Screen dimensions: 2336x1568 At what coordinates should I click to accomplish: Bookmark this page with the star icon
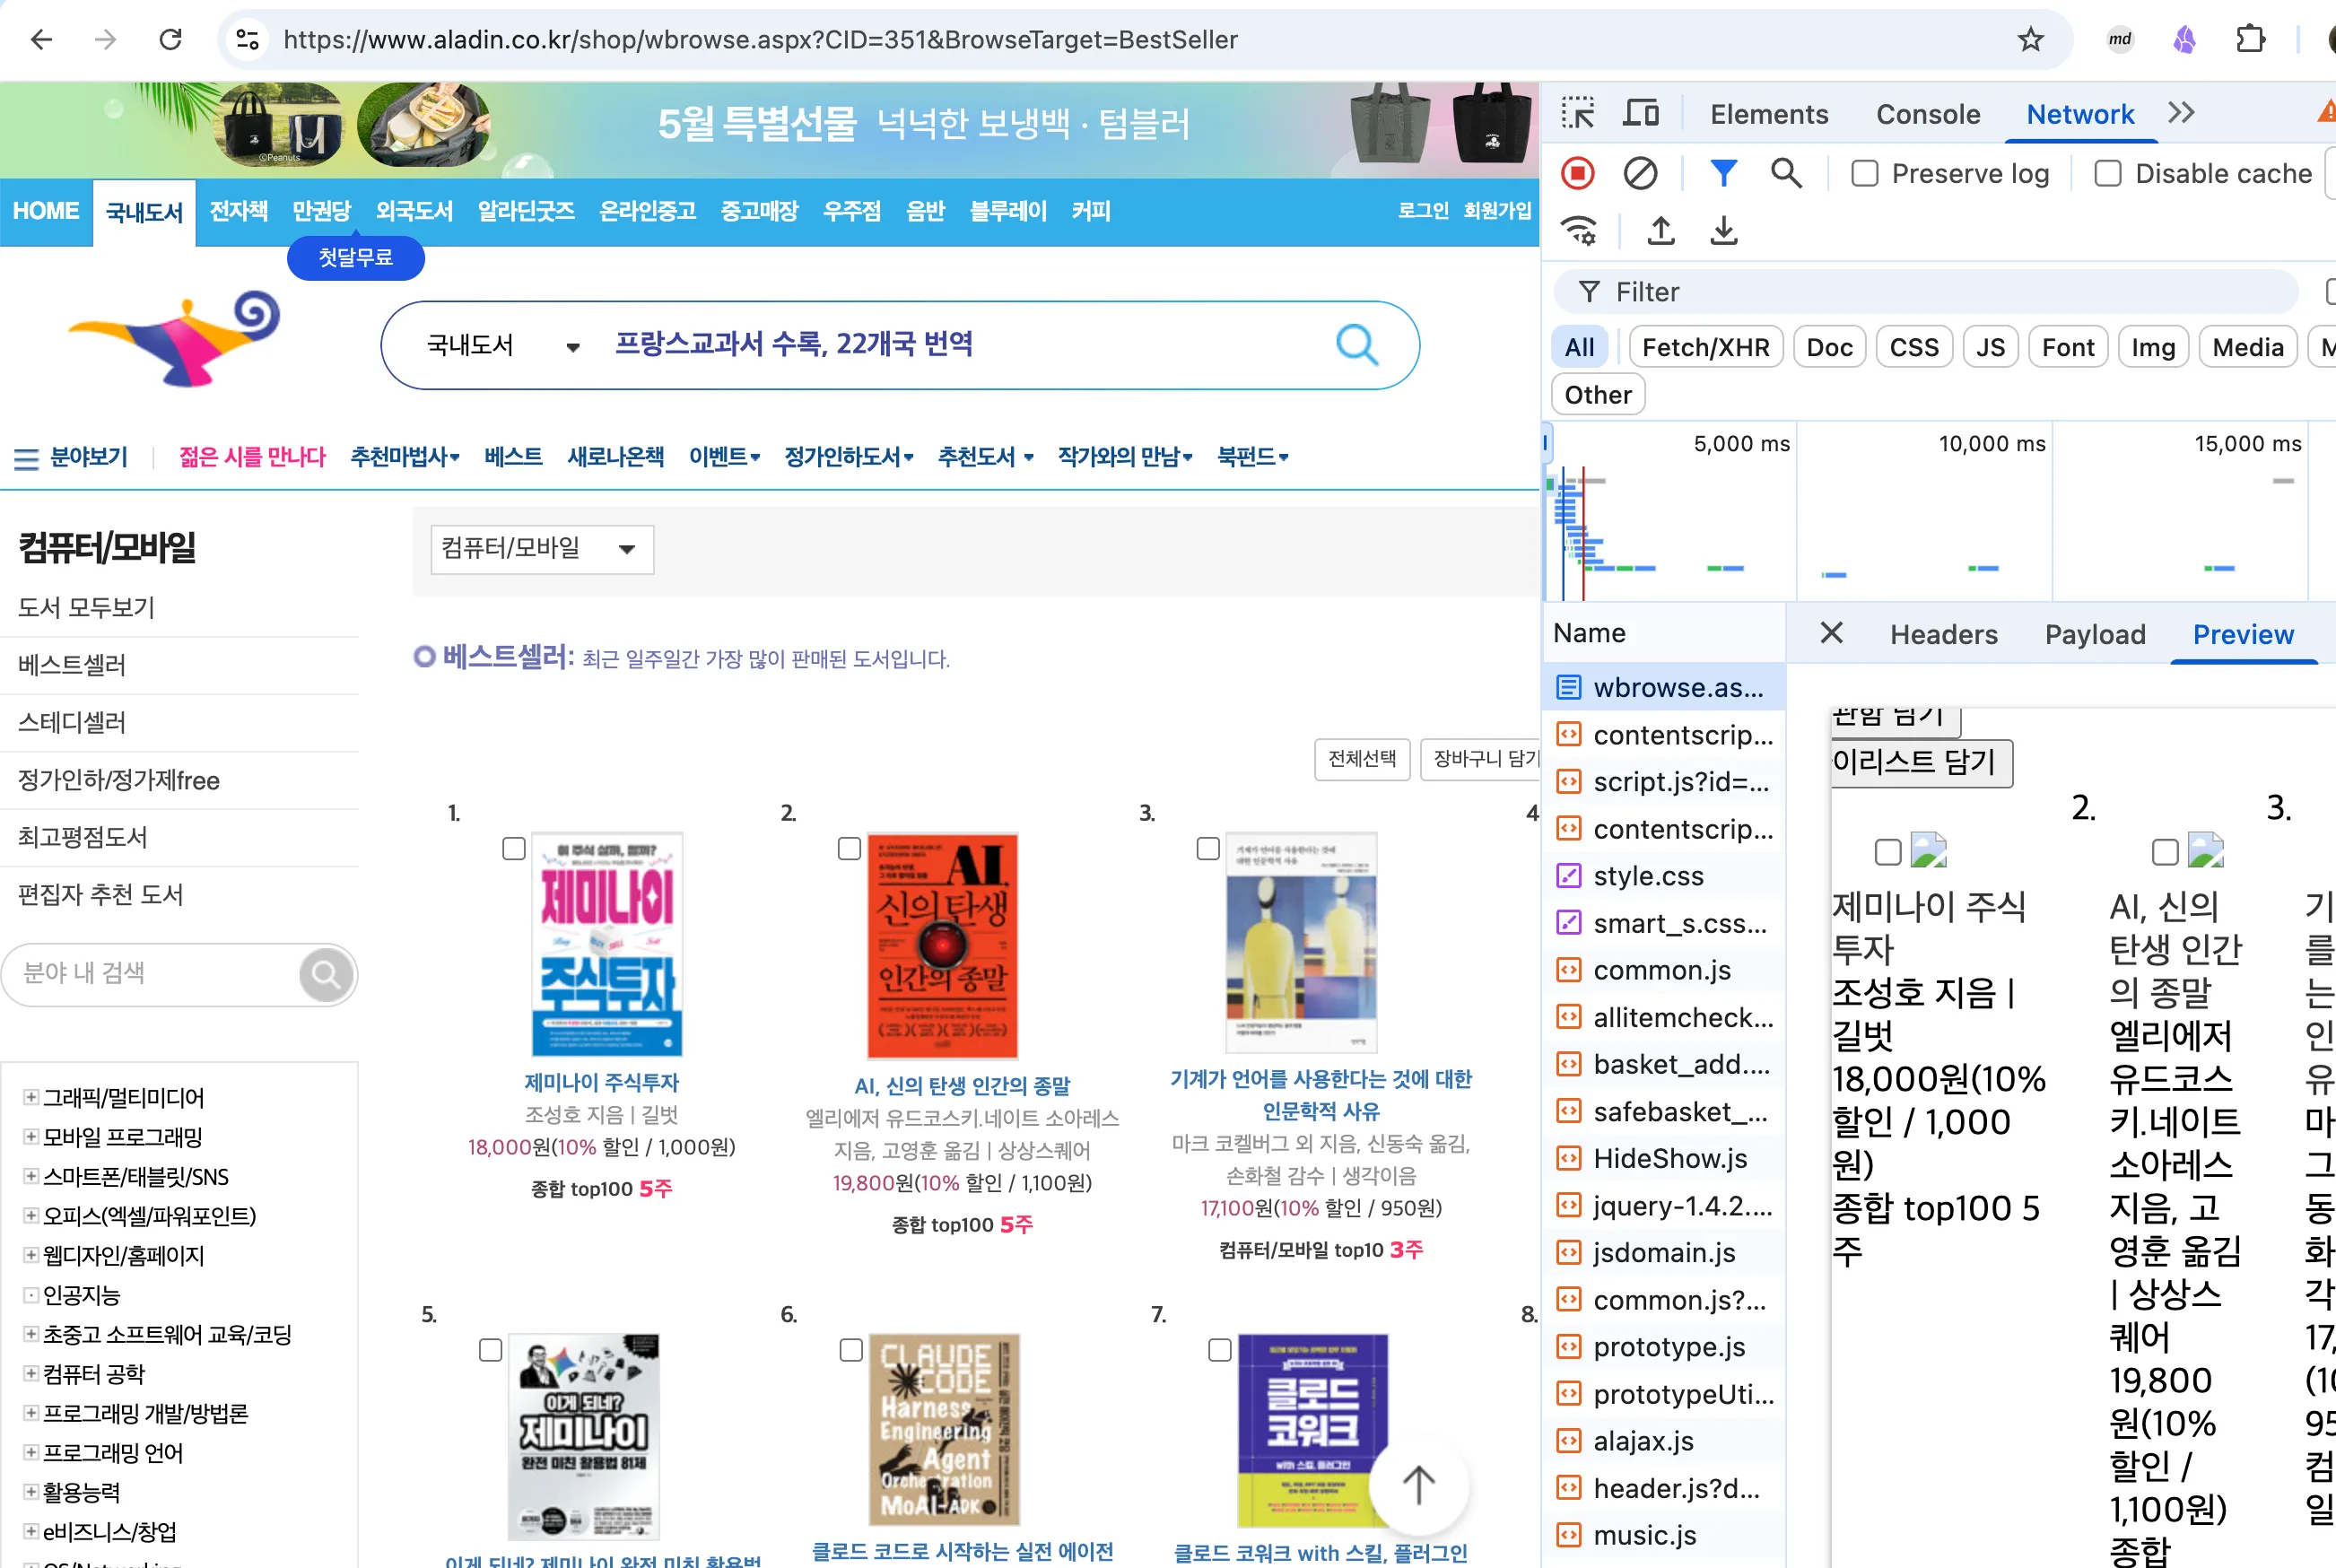click(x=2030, y=40)
